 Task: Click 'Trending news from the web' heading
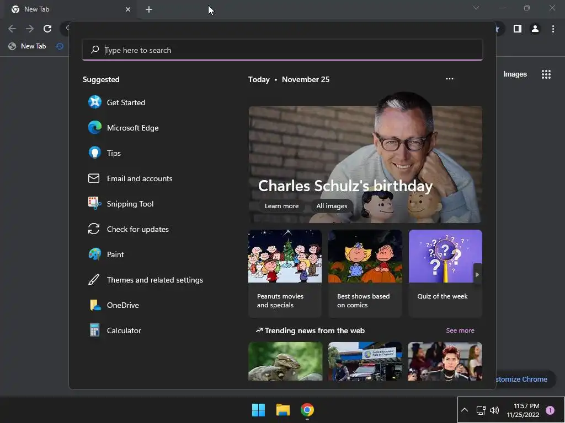click(315, 330)
